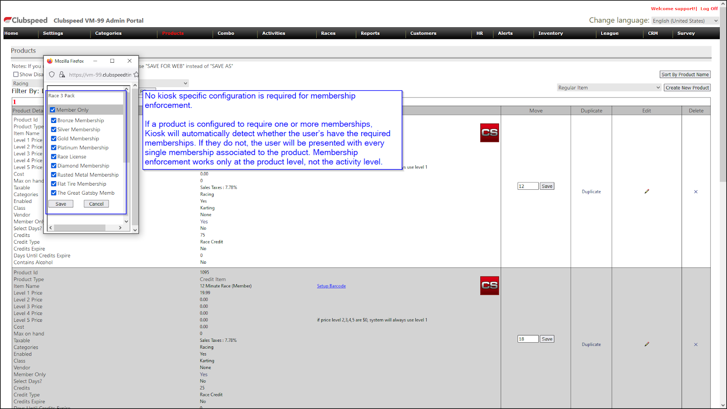The height and width of the screenshot is (409, 727).
Task: Click Cancel in the membership popup
Action: [x=96, y=204]
